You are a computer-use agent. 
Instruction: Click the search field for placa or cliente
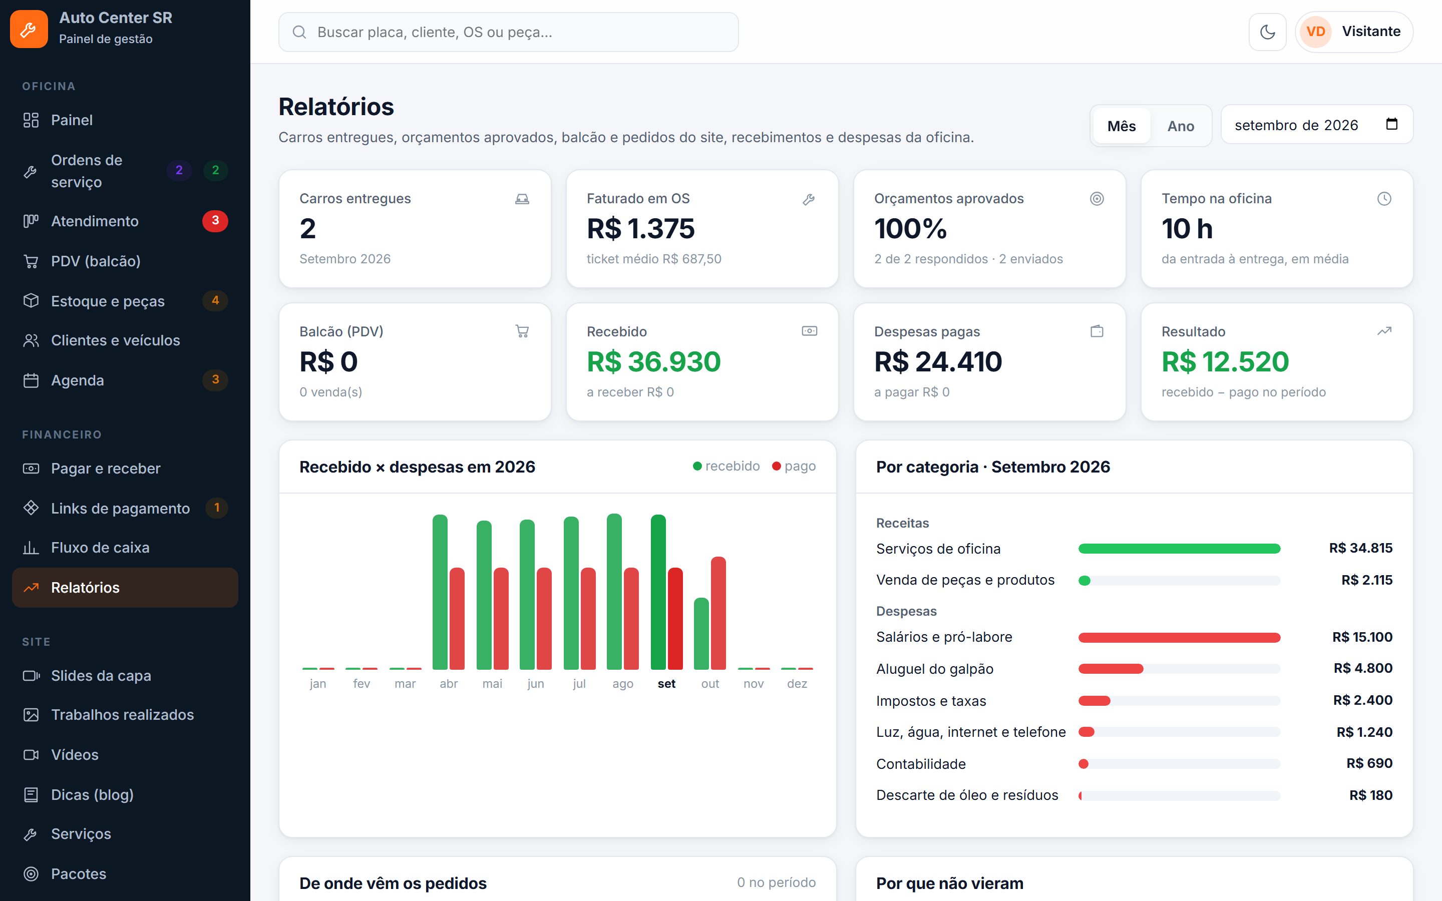click(x=508, y=32)
